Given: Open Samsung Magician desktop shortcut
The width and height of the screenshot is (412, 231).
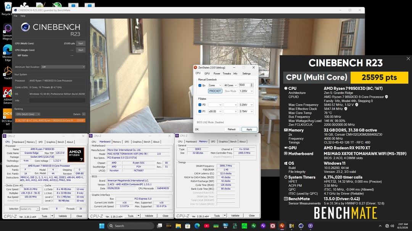Looking at the screenshot, I should [7, 32].
